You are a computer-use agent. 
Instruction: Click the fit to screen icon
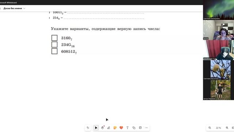233,128
